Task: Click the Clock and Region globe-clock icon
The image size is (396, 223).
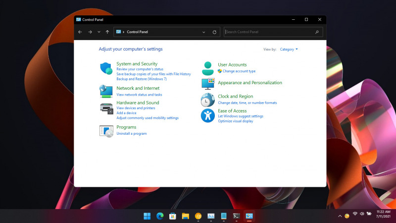Action: click(x=207, y=100)
